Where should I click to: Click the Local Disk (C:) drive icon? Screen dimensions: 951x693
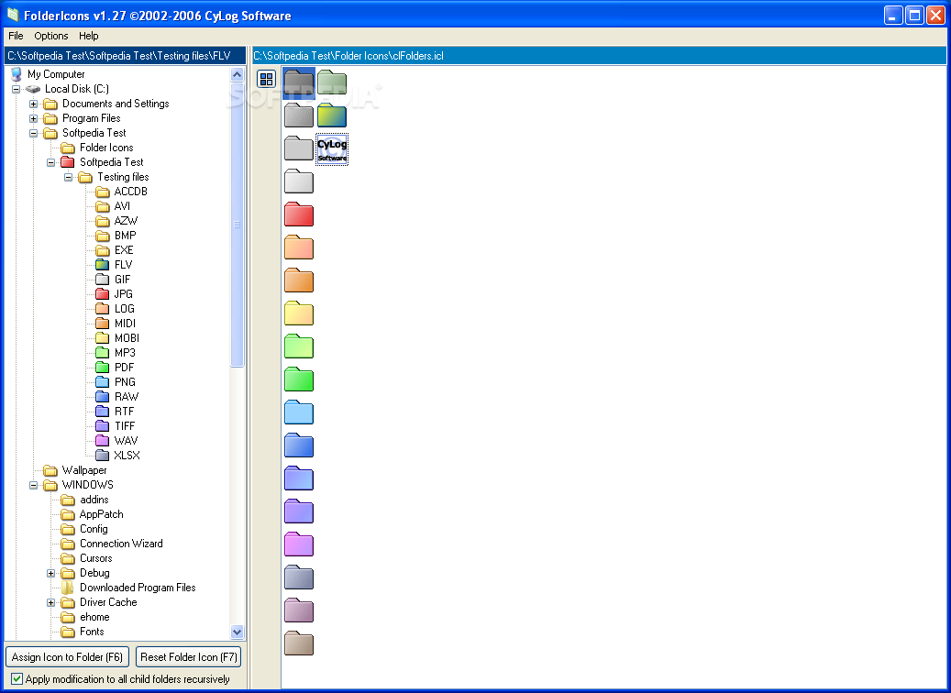(x=33, y=89)
